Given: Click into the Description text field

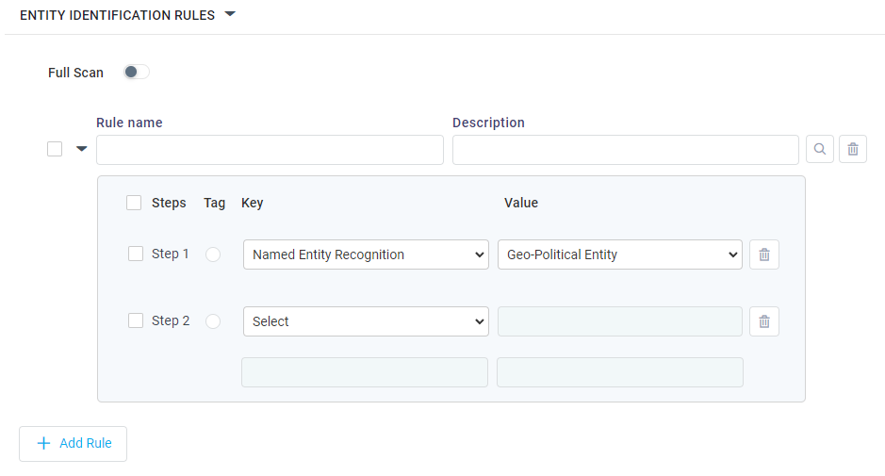Looking at the screenshot, I should point(625,150).
